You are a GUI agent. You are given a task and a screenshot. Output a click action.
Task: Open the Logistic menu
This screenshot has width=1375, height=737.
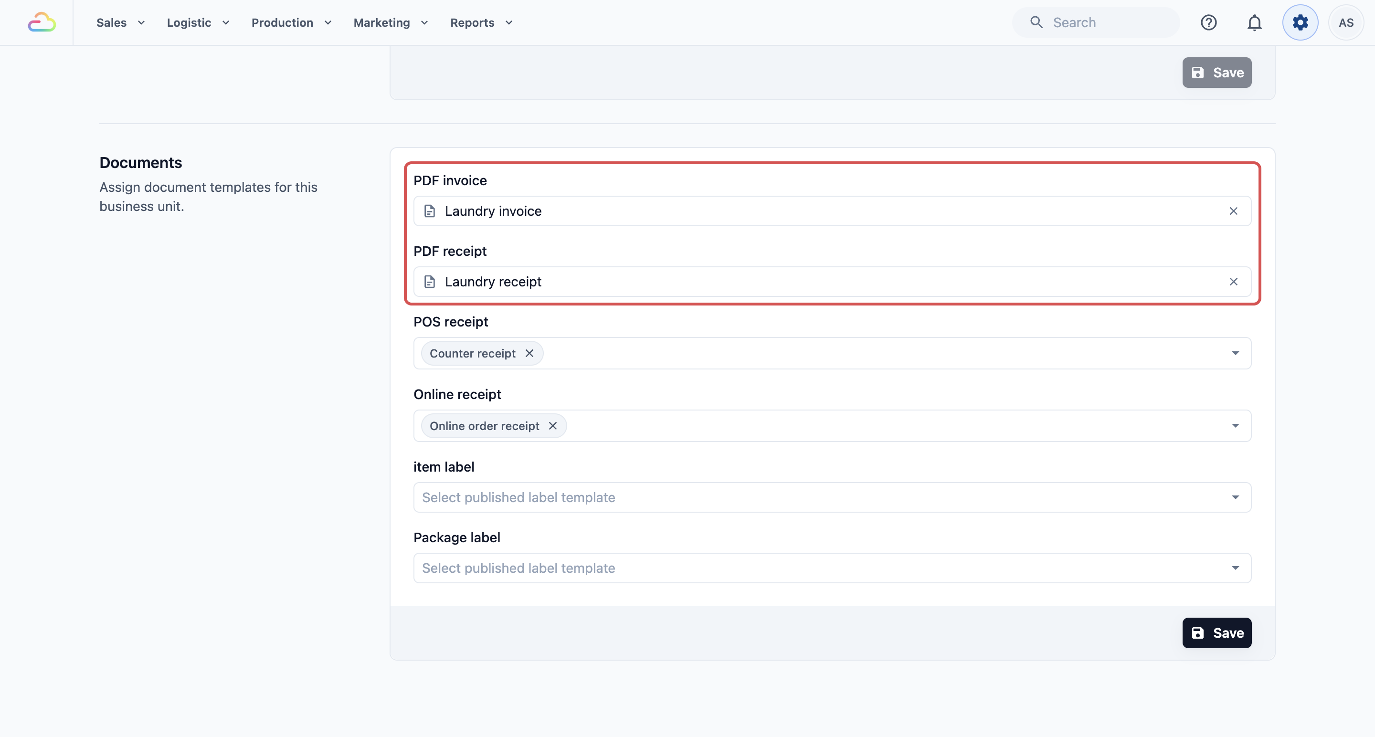tap(198, 22)
